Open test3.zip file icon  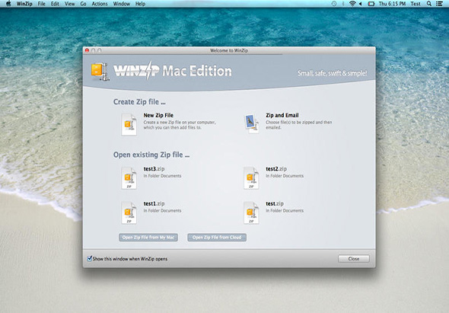pyautogui.click(x=129, y=178)
